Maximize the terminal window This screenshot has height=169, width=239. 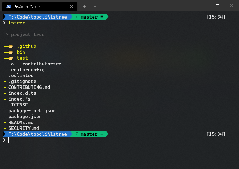217,6
